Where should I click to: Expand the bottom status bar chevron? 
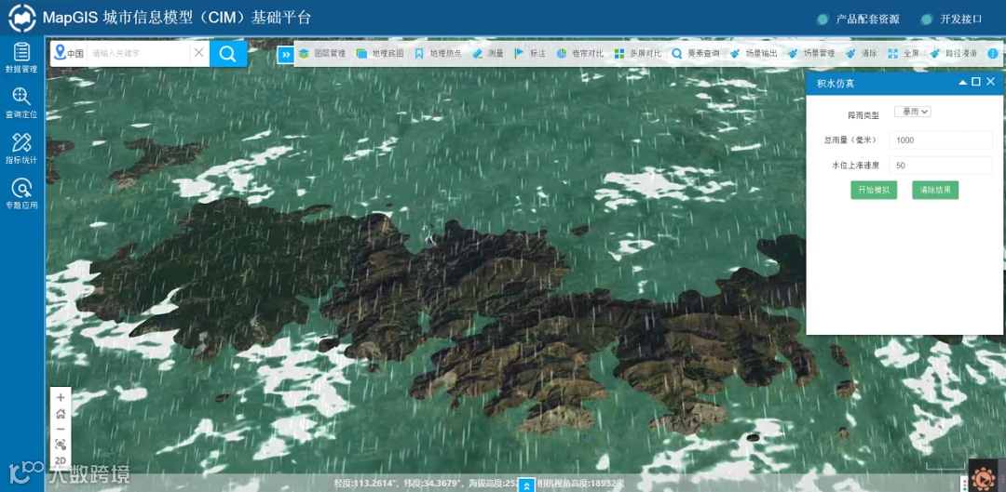click(525, 485)
